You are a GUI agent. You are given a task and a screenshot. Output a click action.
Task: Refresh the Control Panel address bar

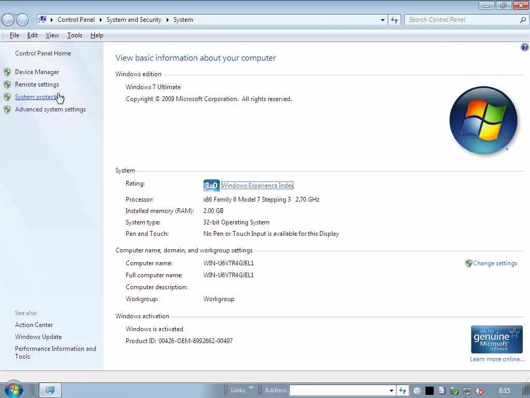coord(394,20)
